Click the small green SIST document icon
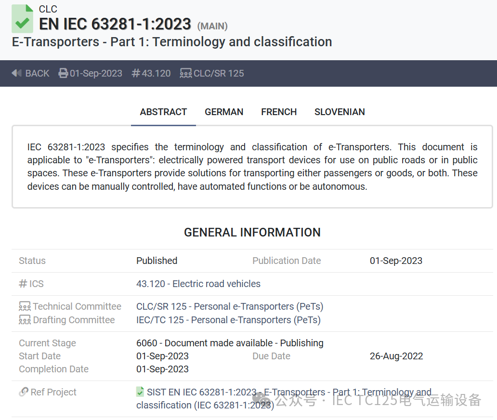The width and height of the screenshot is (497, 420). [140, 392]
